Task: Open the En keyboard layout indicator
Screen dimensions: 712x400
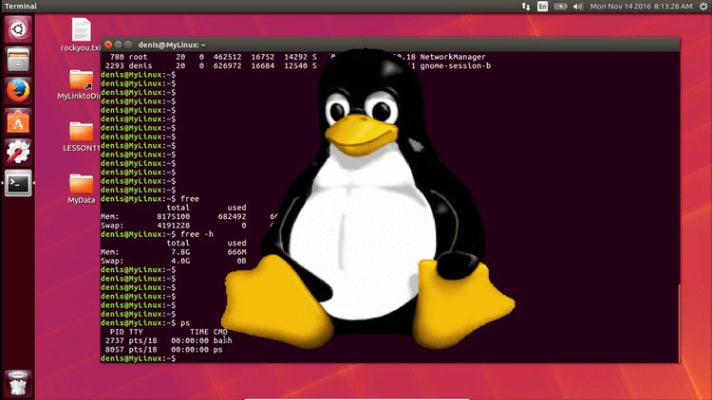Action: pyautogui.click(x=542, y=7)
